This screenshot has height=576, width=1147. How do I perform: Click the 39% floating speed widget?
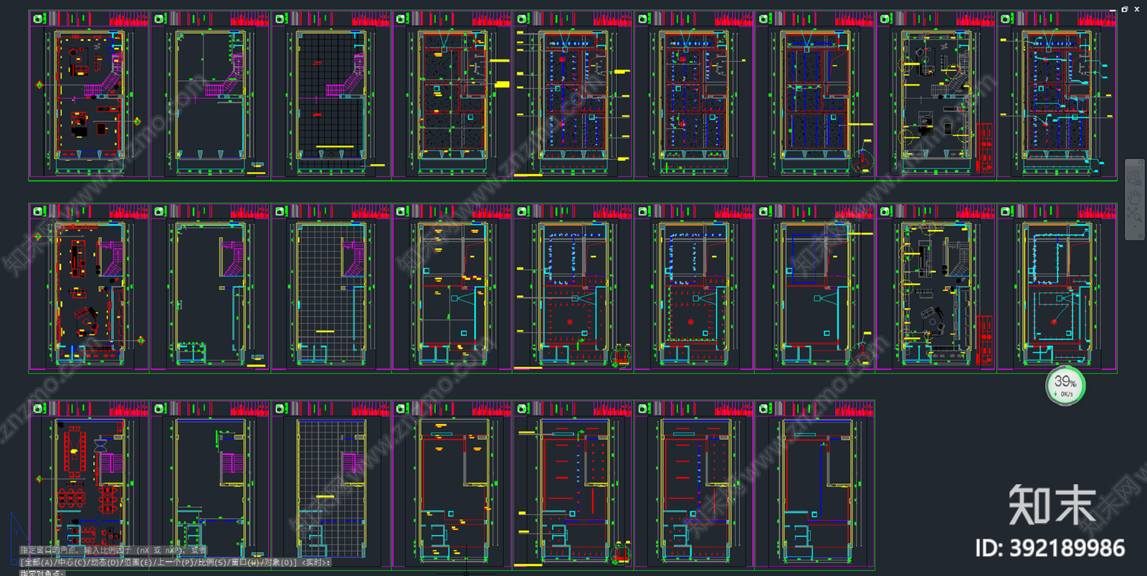point(1065,385)
